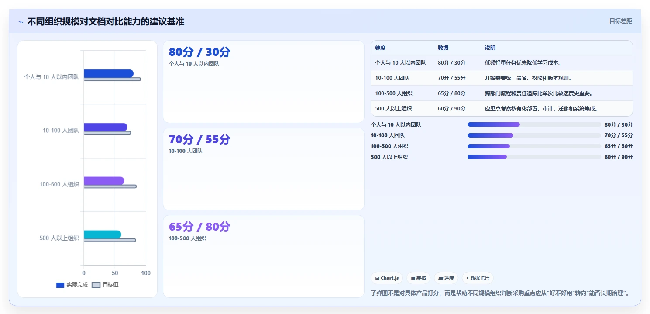Open the 65分 / 80分 data card

click(264, 256)
